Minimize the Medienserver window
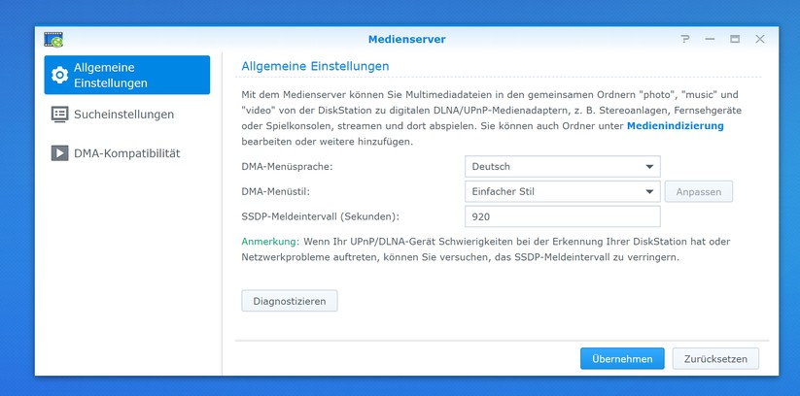The width and height of the screenshot is (800, 396). [710, 39]
